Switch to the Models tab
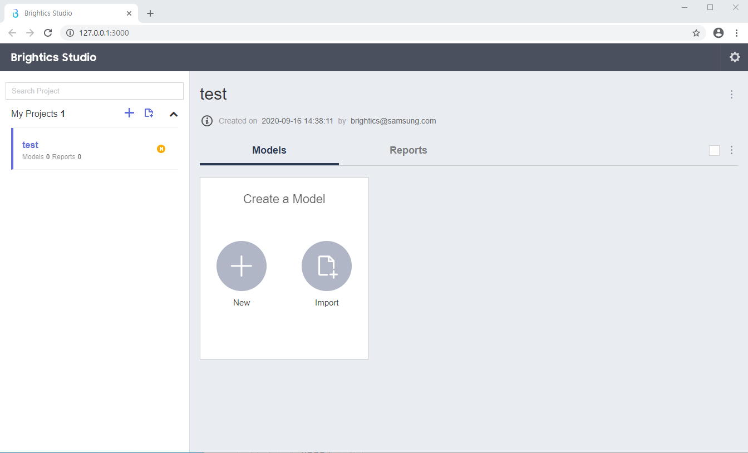Screen dimensions: 748x453 [x=269, y=150]
